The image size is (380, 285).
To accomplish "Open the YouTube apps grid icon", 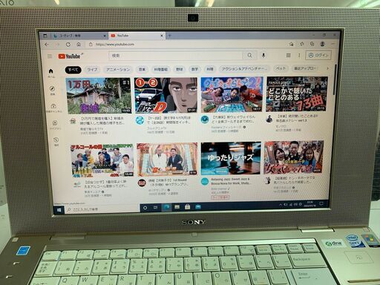I will click(289, 56).
